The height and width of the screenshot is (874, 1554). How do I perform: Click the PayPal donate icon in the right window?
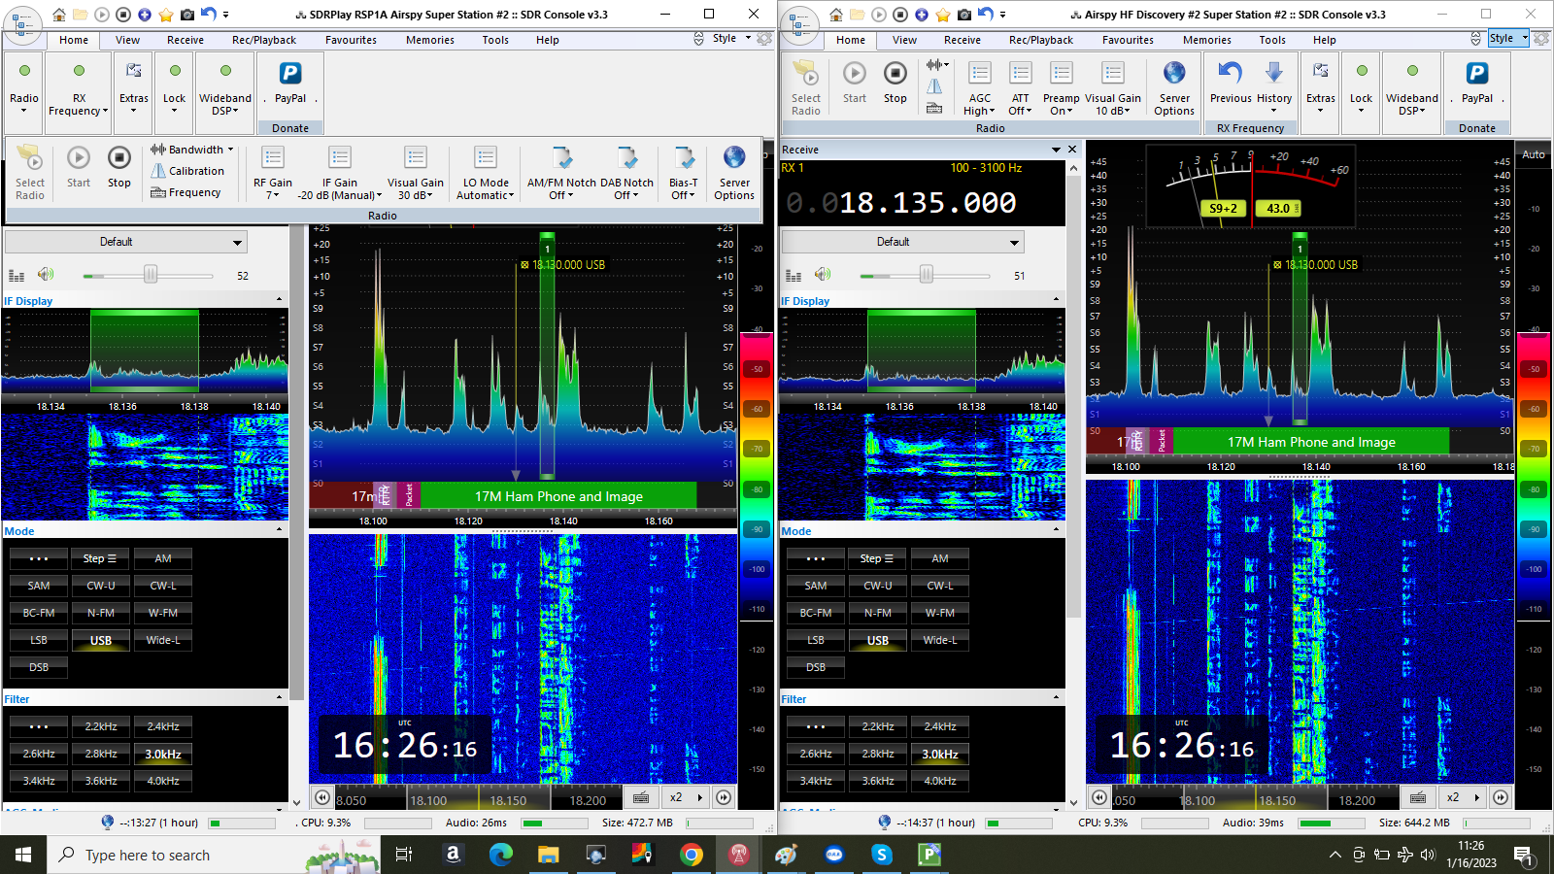click(x=1476, y=74)
